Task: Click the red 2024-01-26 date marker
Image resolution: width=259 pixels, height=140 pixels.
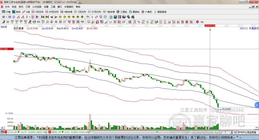Action: click(210, 26)
